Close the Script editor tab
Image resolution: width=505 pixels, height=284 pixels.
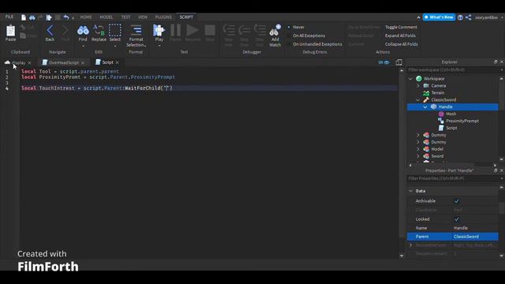(x=118, y=62)
